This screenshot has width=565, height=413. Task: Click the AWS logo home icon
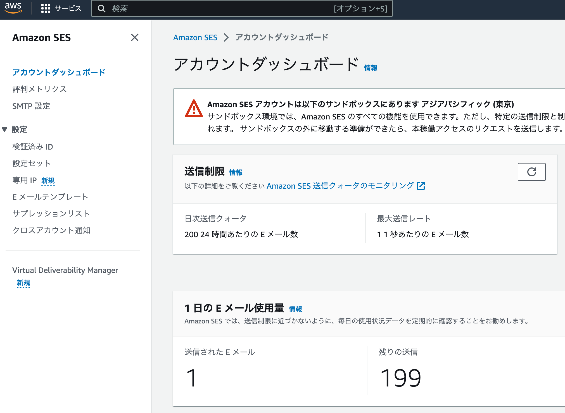click(x=13, y=8)
